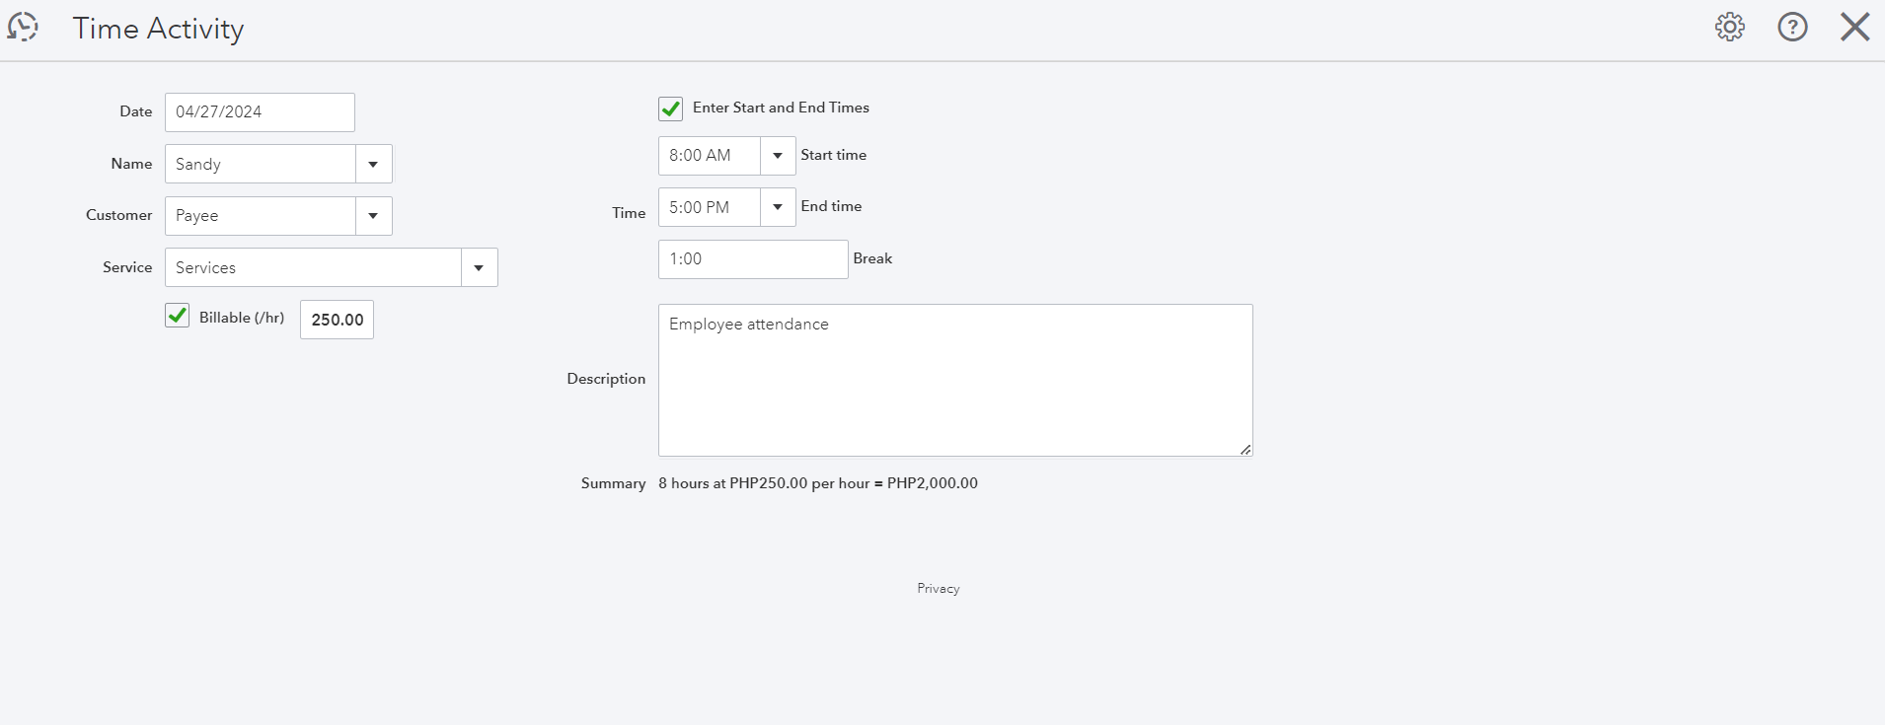Click the Privacy link
This screenshot has width=1885, height=725.
point(938,589)
